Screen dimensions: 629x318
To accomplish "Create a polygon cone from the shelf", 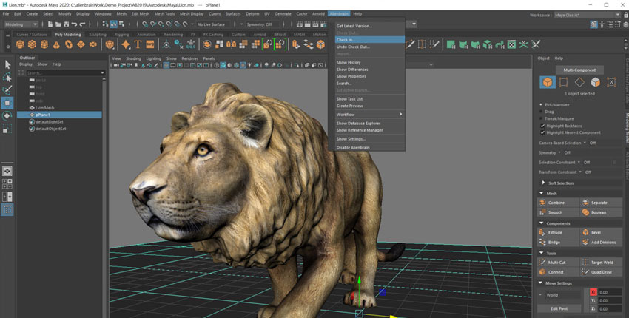I will 56,44.
